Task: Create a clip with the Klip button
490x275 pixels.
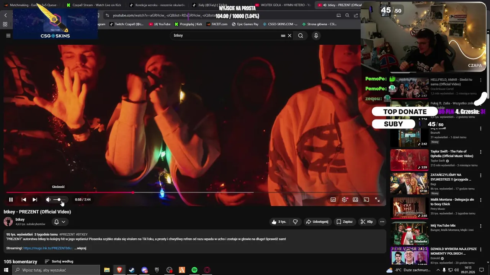Action: pyautogui.click(x=366, y=222)
